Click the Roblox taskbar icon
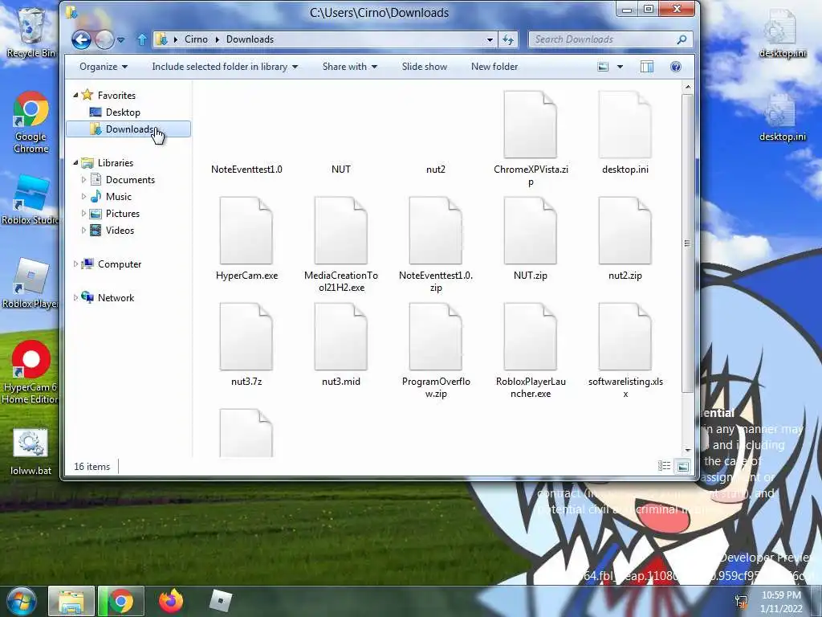The image size is (822, 617). click(221, 601)
